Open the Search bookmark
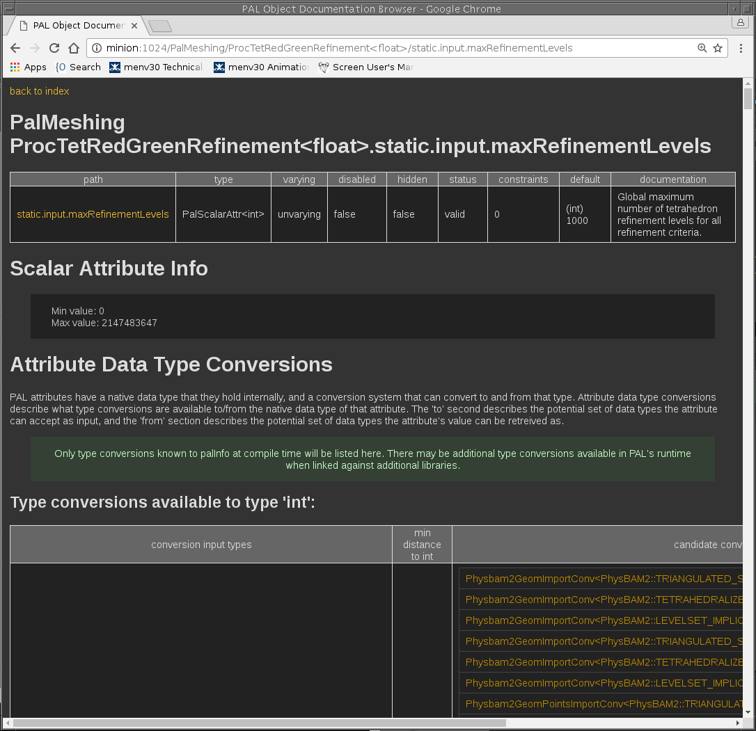 (78, 67)
